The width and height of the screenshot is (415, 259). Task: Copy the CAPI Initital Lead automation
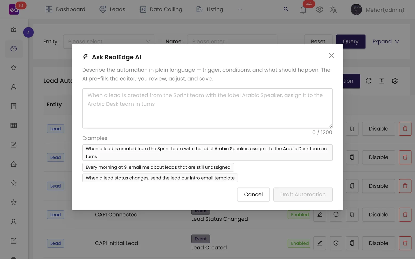point(352,243)
